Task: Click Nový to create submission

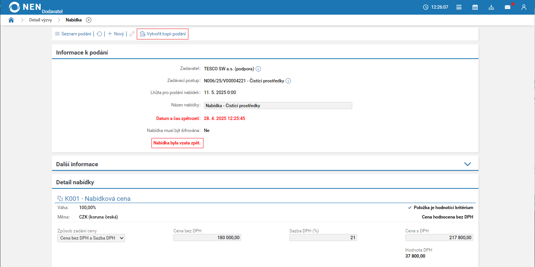Action: click(x=116, y=34)
